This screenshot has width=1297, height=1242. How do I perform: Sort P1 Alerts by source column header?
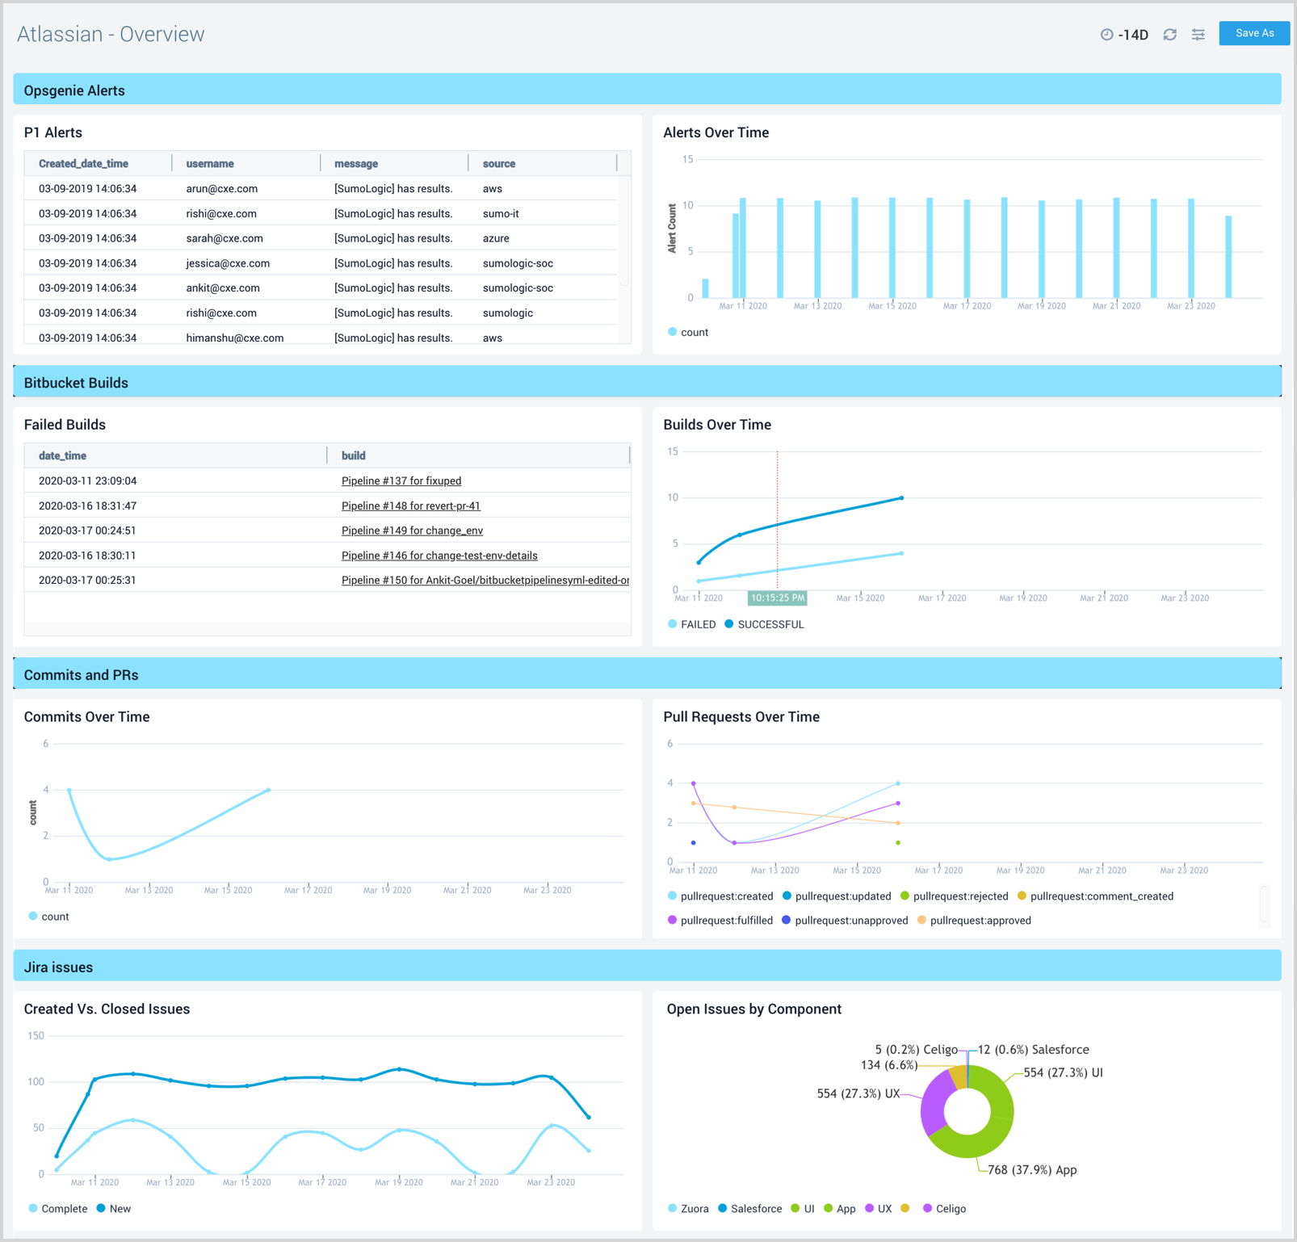click(x=499, y=163)
